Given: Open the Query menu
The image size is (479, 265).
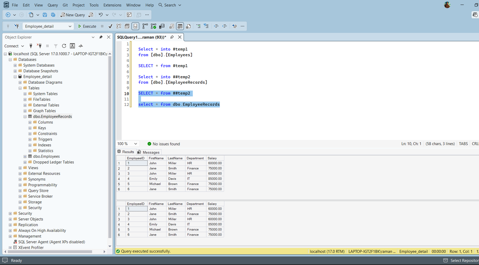Looking at the screenshot, I should [x=53, y=5].
